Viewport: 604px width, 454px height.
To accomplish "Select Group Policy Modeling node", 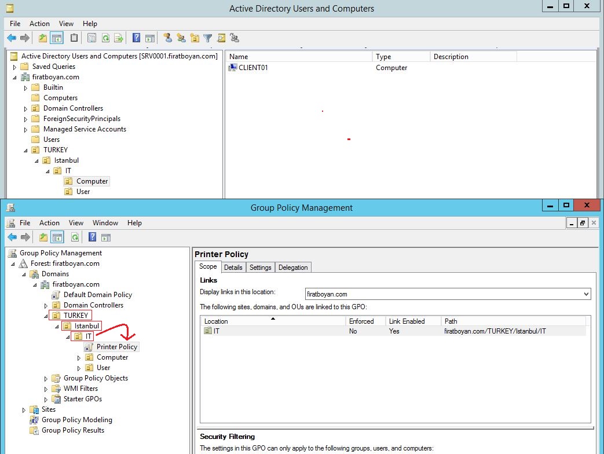I will click(x=76, y=420).
